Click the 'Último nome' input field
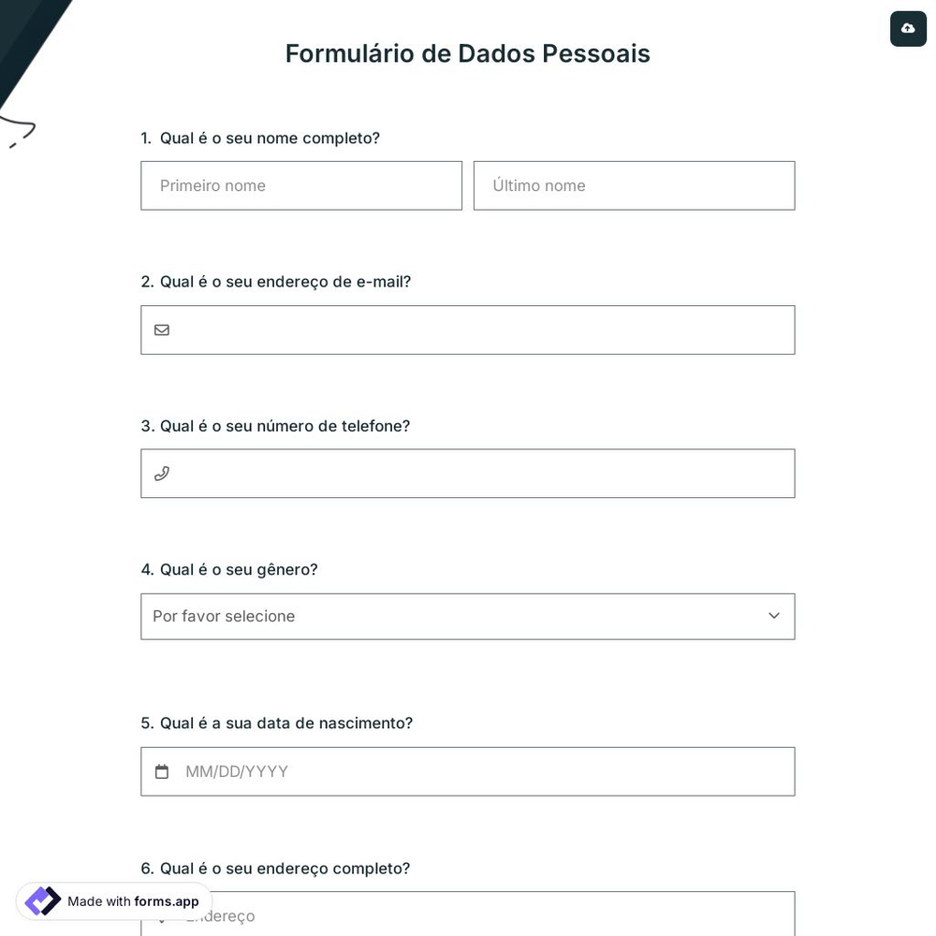The width and height of the screenshot is (936, 936). point(634,185)
